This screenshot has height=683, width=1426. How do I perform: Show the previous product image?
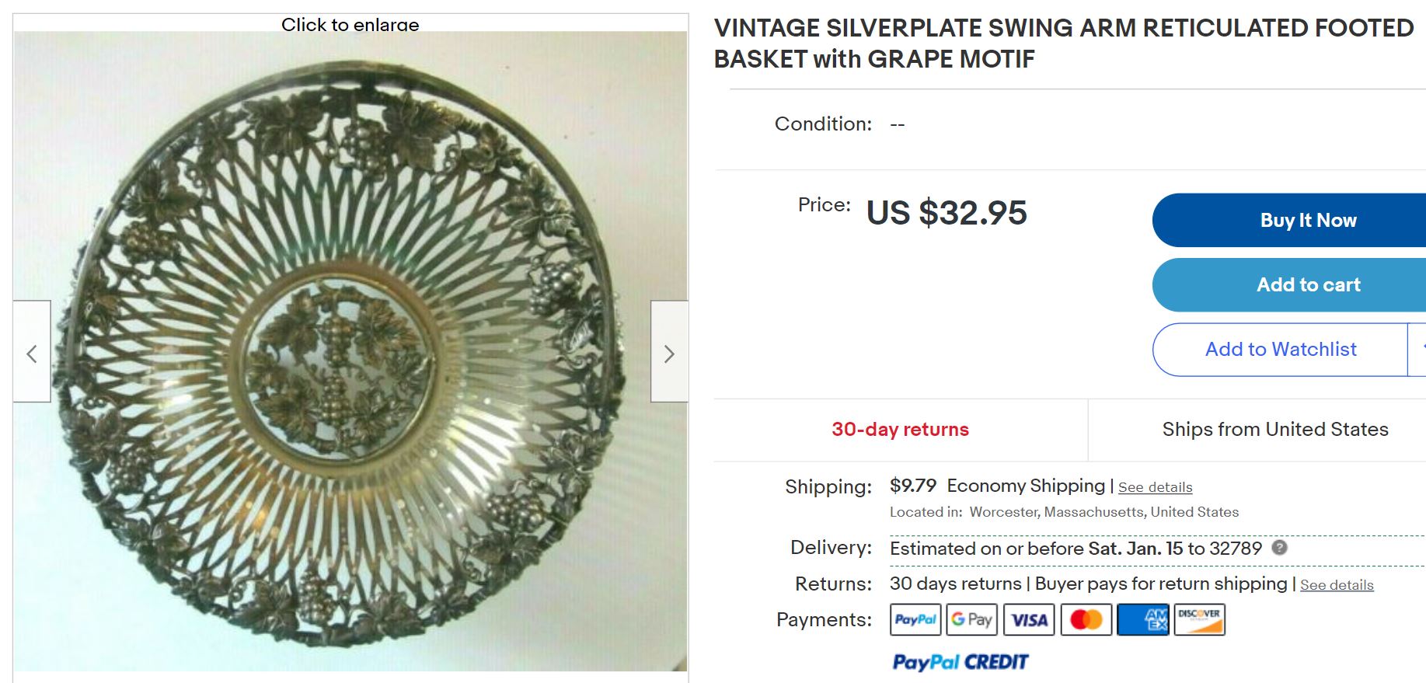(32, 354)
